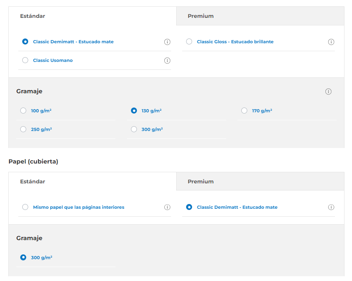Select Estándar tab for interior paper

92,16
